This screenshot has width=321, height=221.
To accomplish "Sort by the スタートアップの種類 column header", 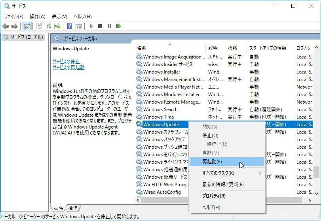I will pyautogui.click(x=270, y=48).
